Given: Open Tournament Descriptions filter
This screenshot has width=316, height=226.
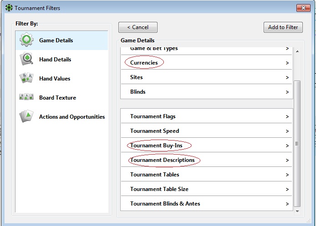Looking at the screenshot, I should 207,160.
